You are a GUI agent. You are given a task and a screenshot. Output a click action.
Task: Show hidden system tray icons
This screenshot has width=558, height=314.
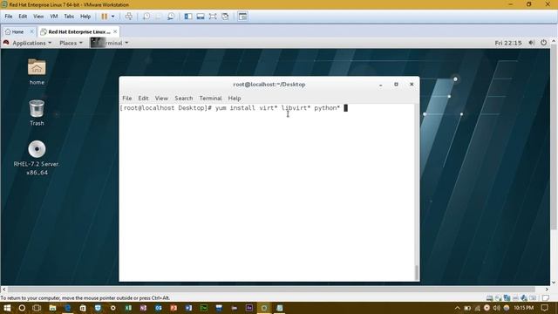pos(457,308)
